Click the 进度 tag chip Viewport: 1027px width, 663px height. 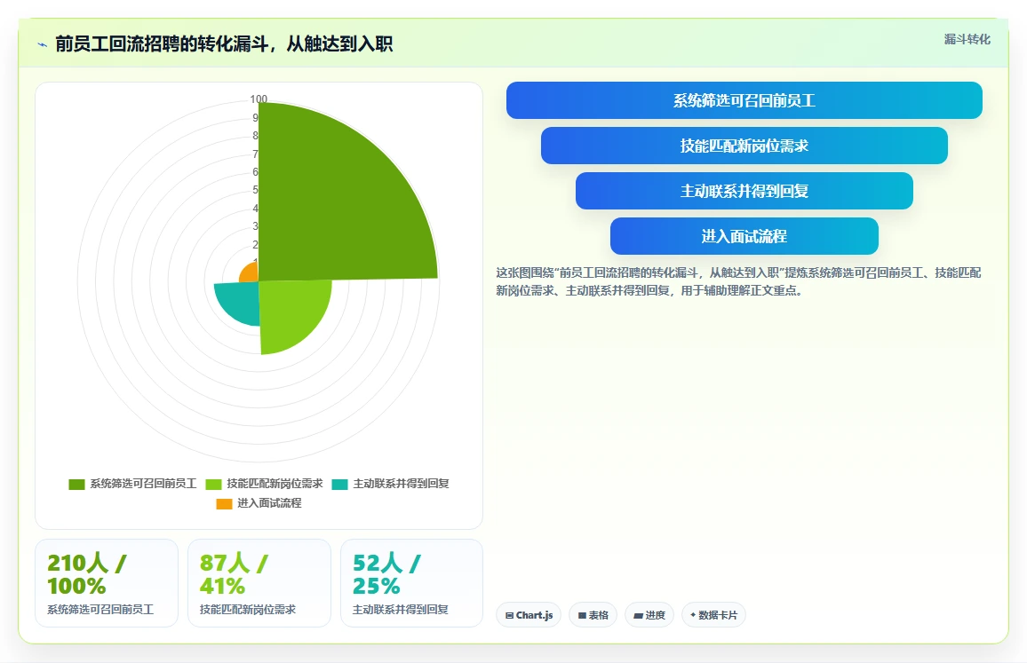pos(649,615)
